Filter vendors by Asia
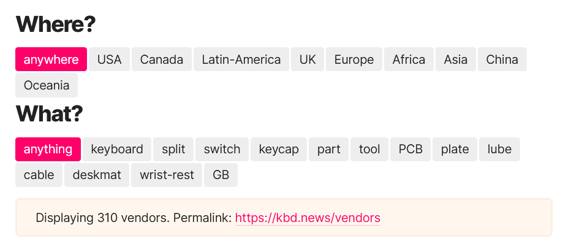This screenshot has width=563, height=252. coord(455,59)
